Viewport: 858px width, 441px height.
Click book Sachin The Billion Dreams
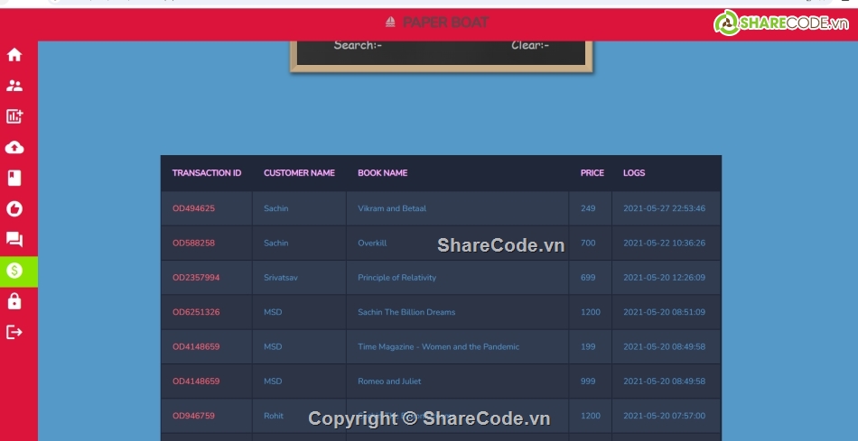[x=406, y=312]
